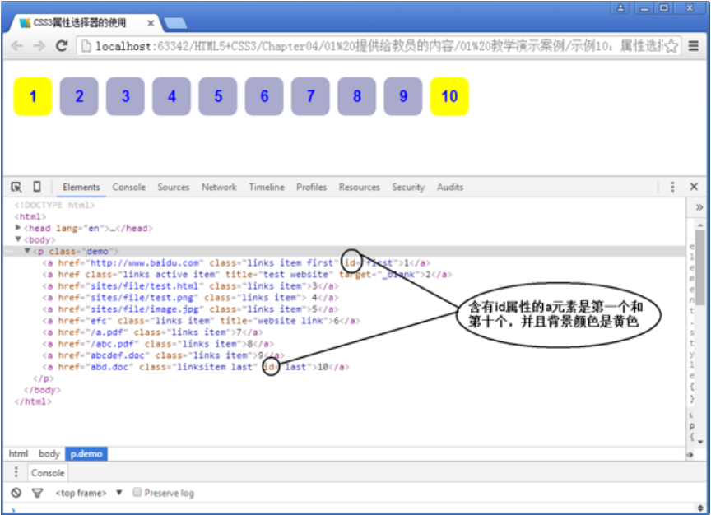The height and width of the screenshot is (515, 711).
Task: Click the yellow link numbered 10
Action: pyautogui.click(x=449, y=96)
